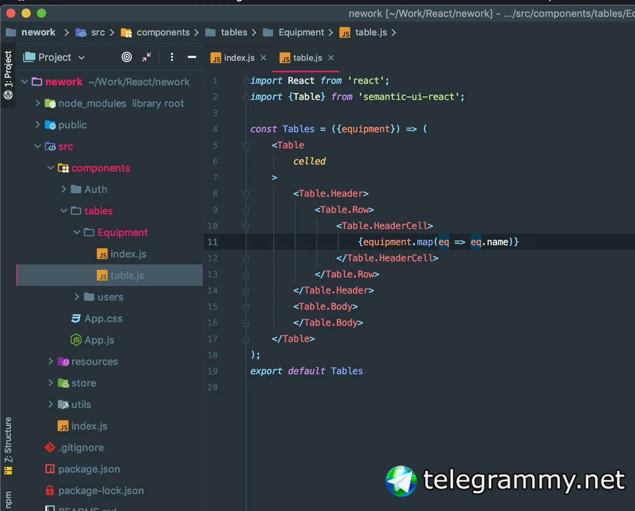The height and width of the screenshot is (511, 635).
Task: Click 'equipment.map' code on line 11
Action: click(x=398, y=242)
